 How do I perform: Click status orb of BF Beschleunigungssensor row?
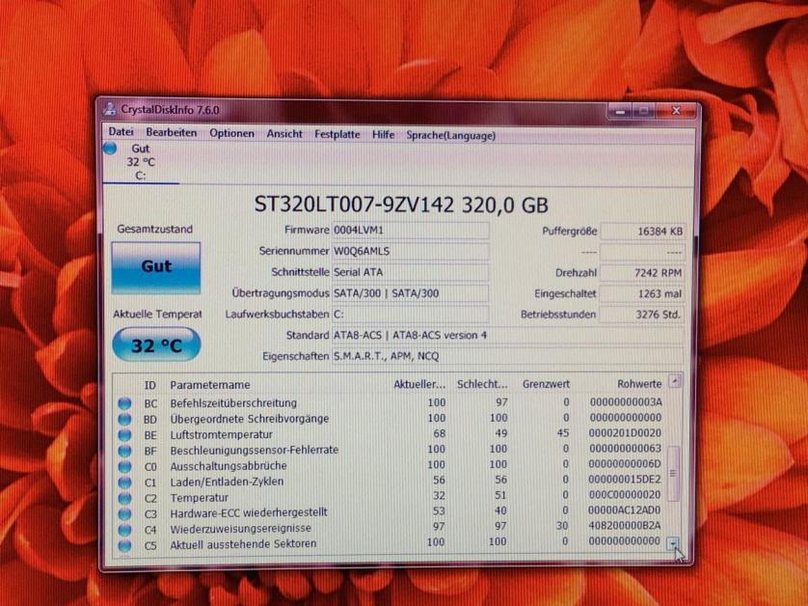coord(124,451)
